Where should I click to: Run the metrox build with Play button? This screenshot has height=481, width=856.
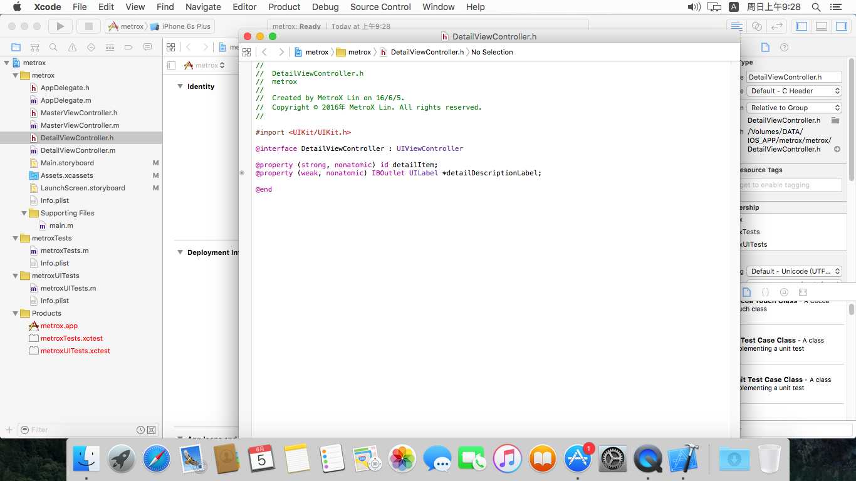(x=60, y=26)
